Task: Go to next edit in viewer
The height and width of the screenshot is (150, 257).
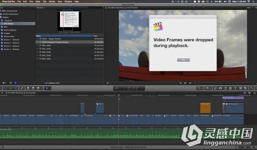Action: click(190, 83)
